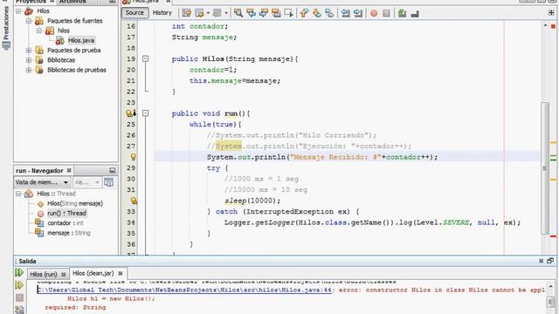
Task: Click line number 26 in gutter
Action: (131, 135)
